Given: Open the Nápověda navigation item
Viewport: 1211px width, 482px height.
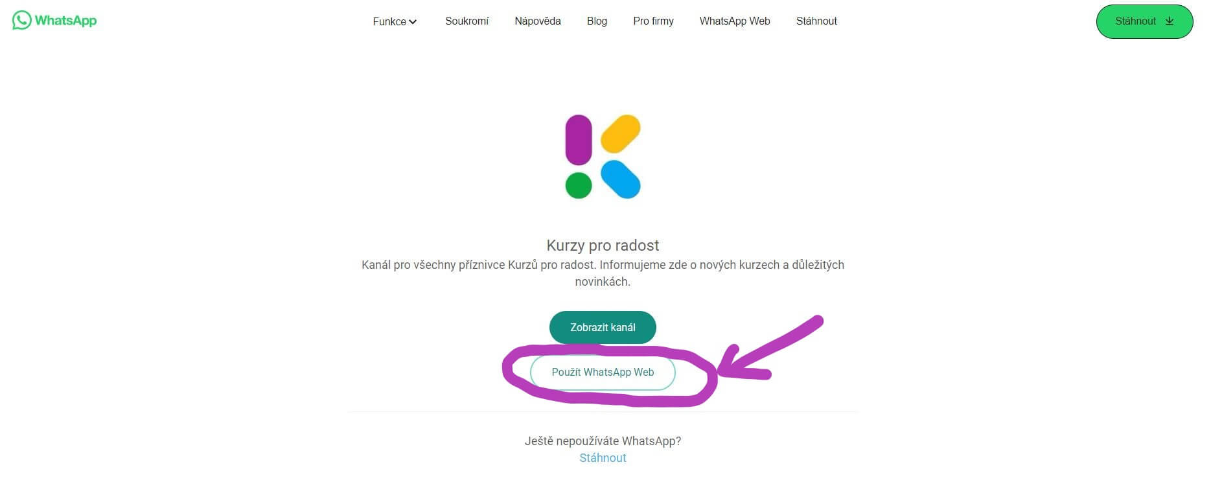Looking at the screenshot, I should (538, 21).
